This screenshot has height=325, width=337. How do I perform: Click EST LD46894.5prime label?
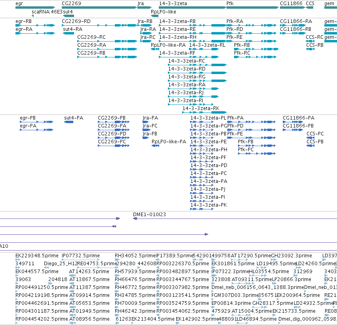coord(256,319)
